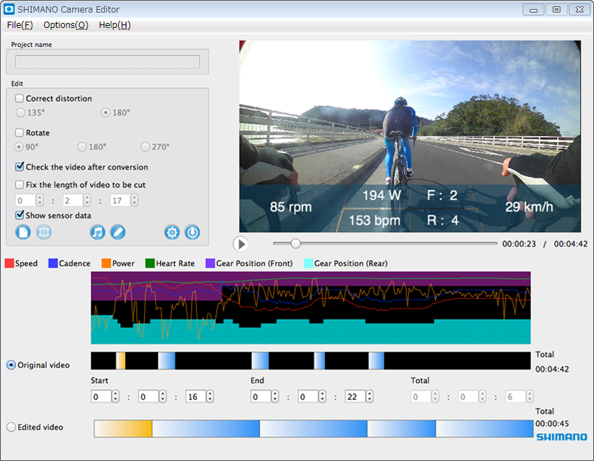Open the File menu
Image resolution: width=594 pixels, height=461 pixels.
point(20,25)
